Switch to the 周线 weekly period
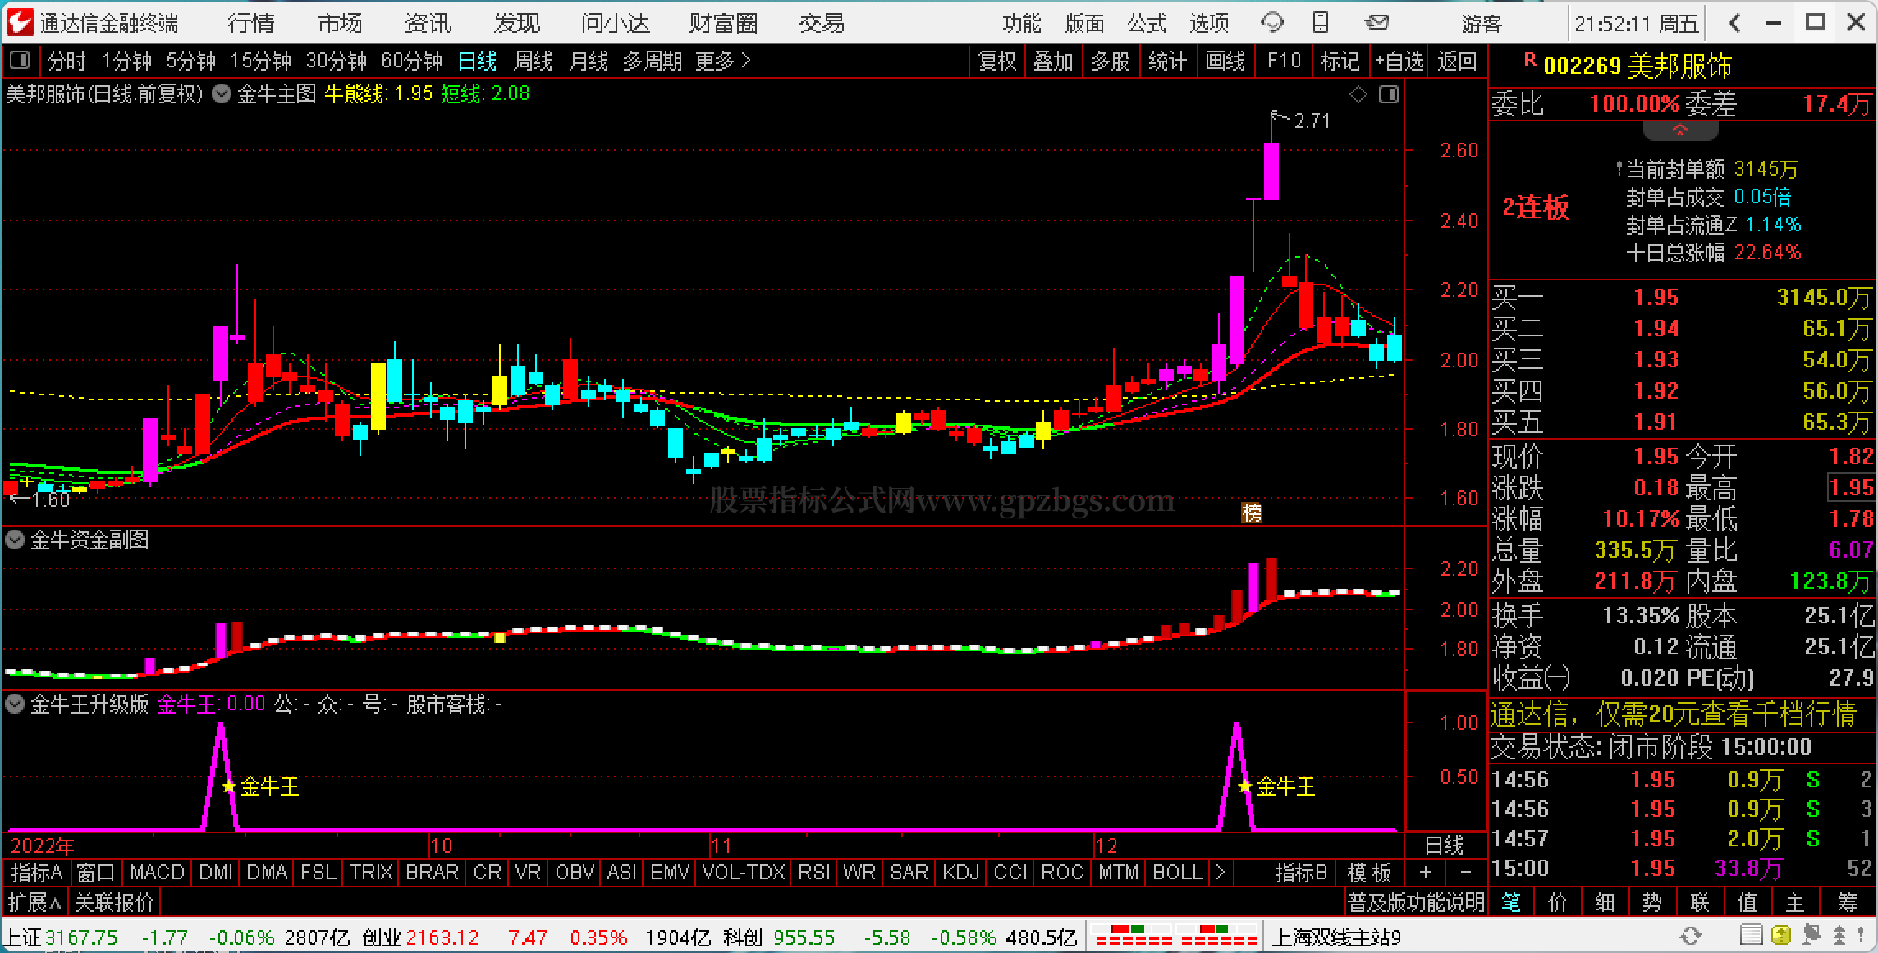1878x953 pixels. [x=533, y=61]
